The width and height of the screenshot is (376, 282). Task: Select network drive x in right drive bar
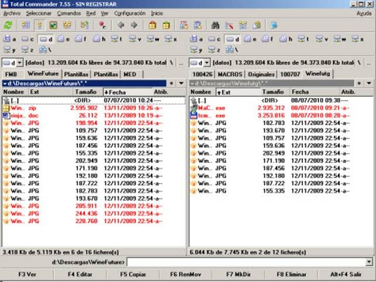click(x=358, y=39)
